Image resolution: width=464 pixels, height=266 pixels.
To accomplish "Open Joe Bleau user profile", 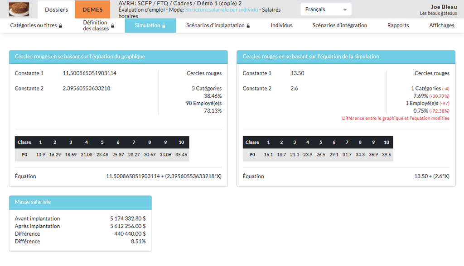I will point(438,10).
